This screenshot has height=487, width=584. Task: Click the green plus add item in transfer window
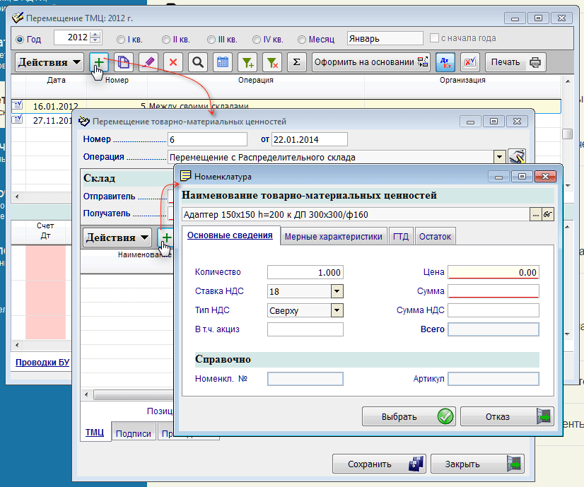166,237
